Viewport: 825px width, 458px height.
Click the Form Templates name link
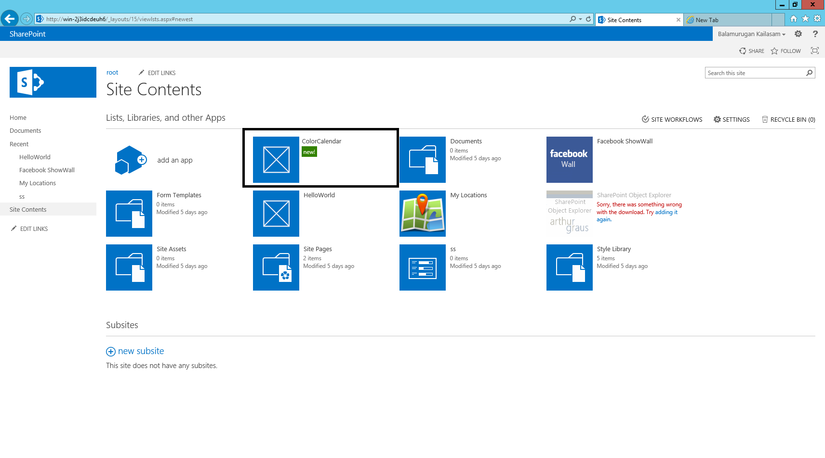179,195
